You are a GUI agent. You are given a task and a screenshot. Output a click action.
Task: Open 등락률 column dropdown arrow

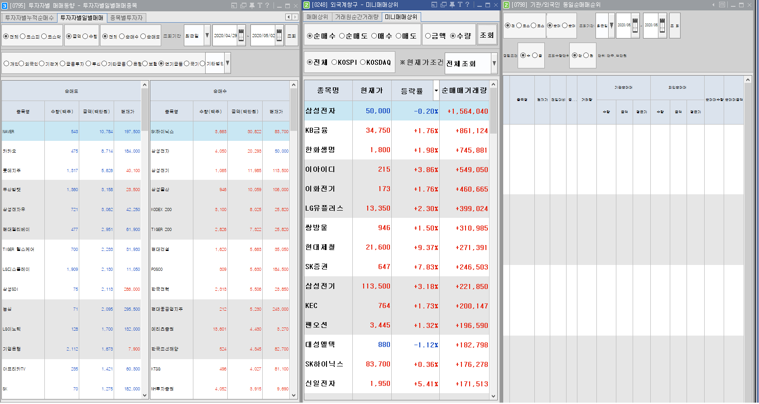click(x=436, y=91)
